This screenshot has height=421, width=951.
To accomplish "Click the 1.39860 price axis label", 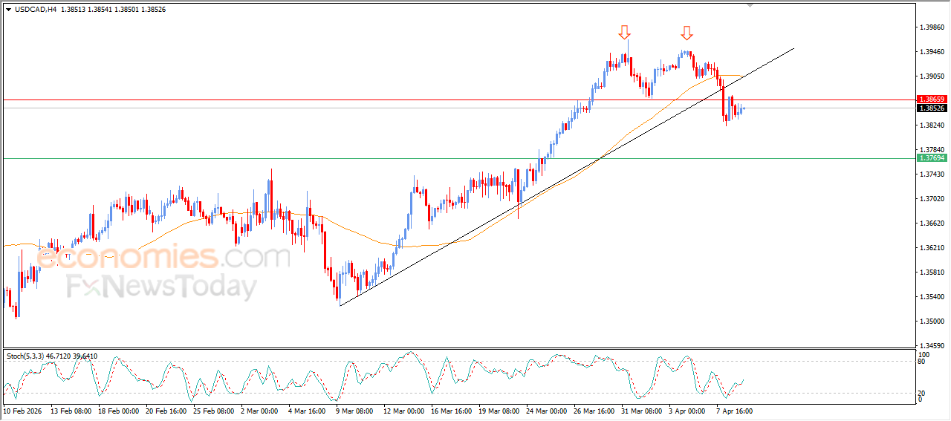I will click(x=931, y=27).
